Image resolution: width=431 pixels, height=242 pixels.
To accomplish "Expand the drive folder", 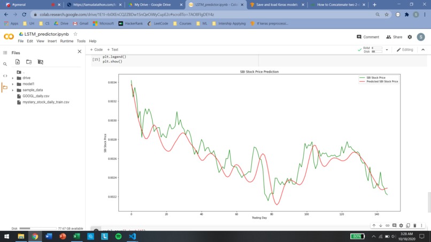I will coord(13,78).
